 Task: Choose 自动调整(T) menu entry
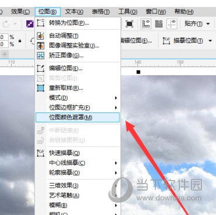click(78, 36)
